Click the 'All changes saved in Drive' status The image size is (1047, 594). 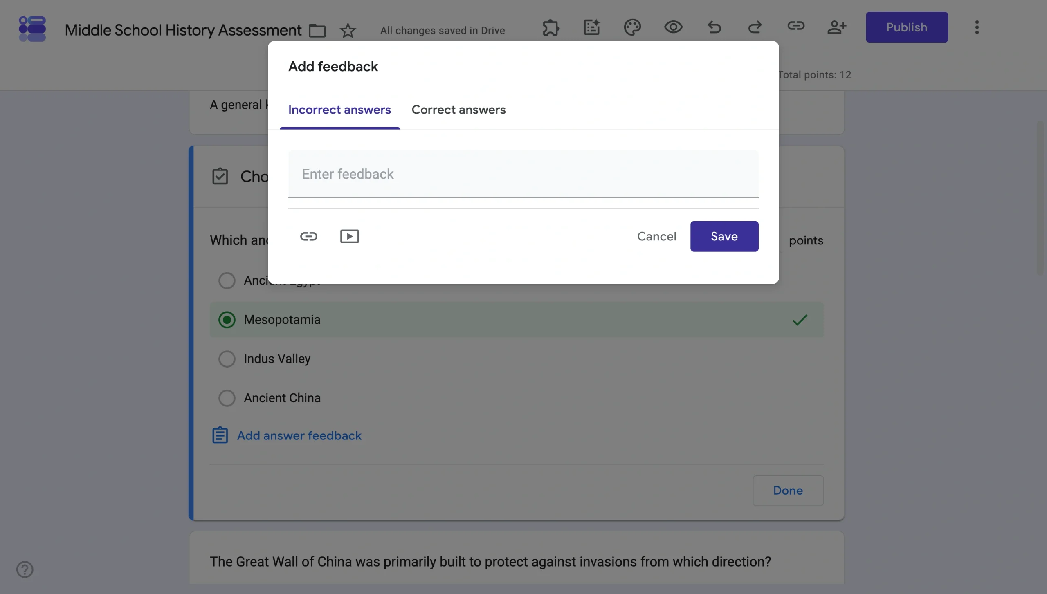[443, 31]
